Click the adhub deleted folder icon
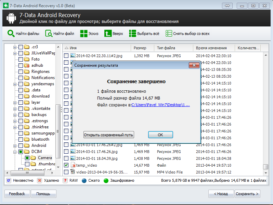Viewport: 273px width, 205px height. tap(27, 65)
